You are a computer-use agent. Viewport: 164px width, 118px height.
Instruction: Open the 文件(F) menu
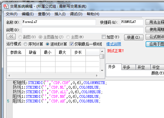pos(12,14)
